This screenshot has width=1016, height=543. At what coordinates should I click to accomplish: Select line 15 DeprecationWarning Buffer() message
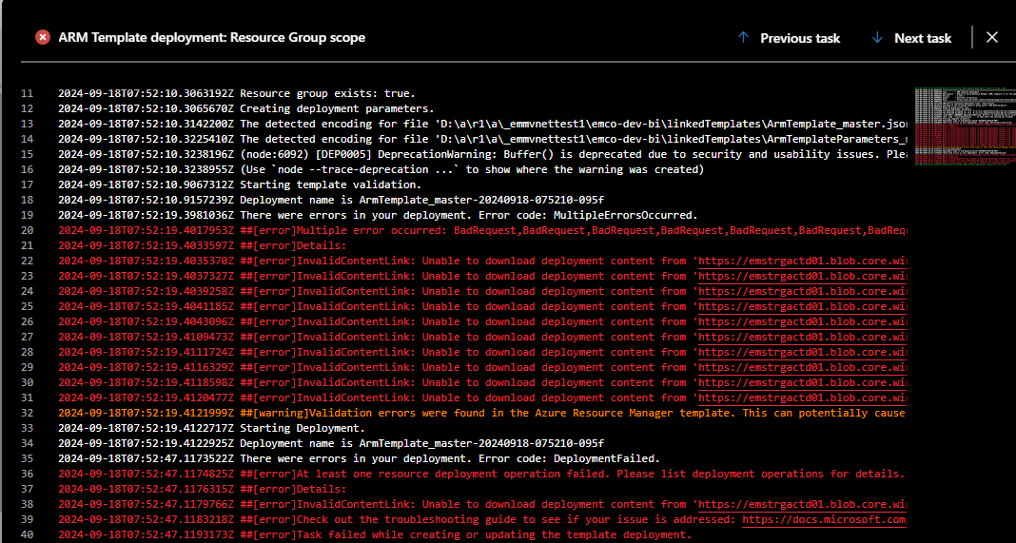482,154
